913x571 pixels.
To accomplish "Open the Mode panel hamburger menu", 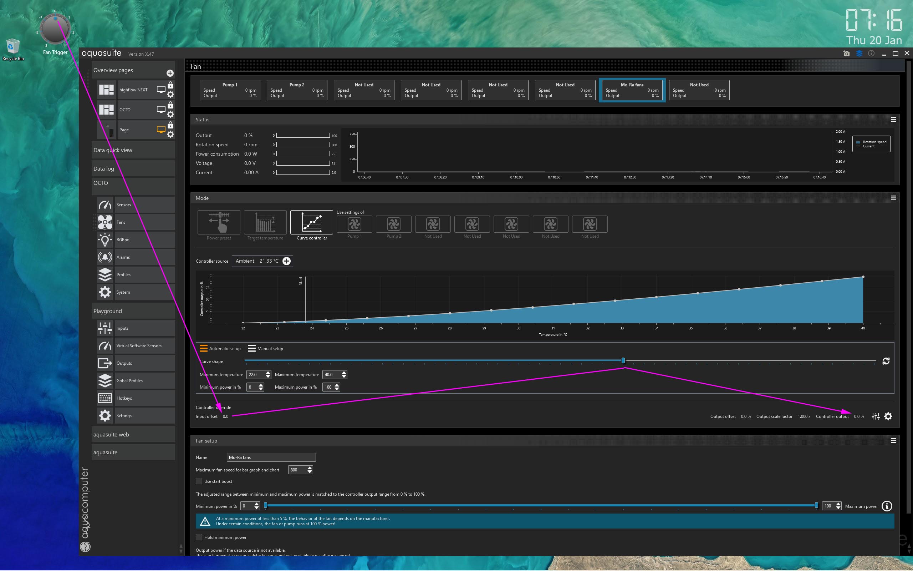I will 893,198.
